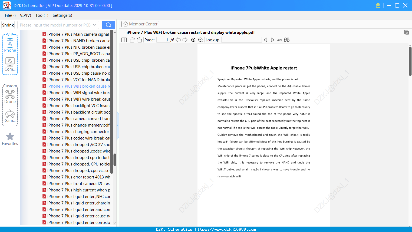Viewport: 412px width, 232px height.
Task: Zoom in on the PDF
Action: point(193,40)
